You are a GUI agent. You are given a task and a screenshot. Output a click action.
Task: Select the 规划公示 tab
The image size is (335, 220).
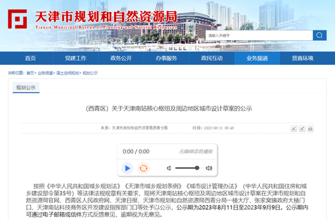click(26, 88)
